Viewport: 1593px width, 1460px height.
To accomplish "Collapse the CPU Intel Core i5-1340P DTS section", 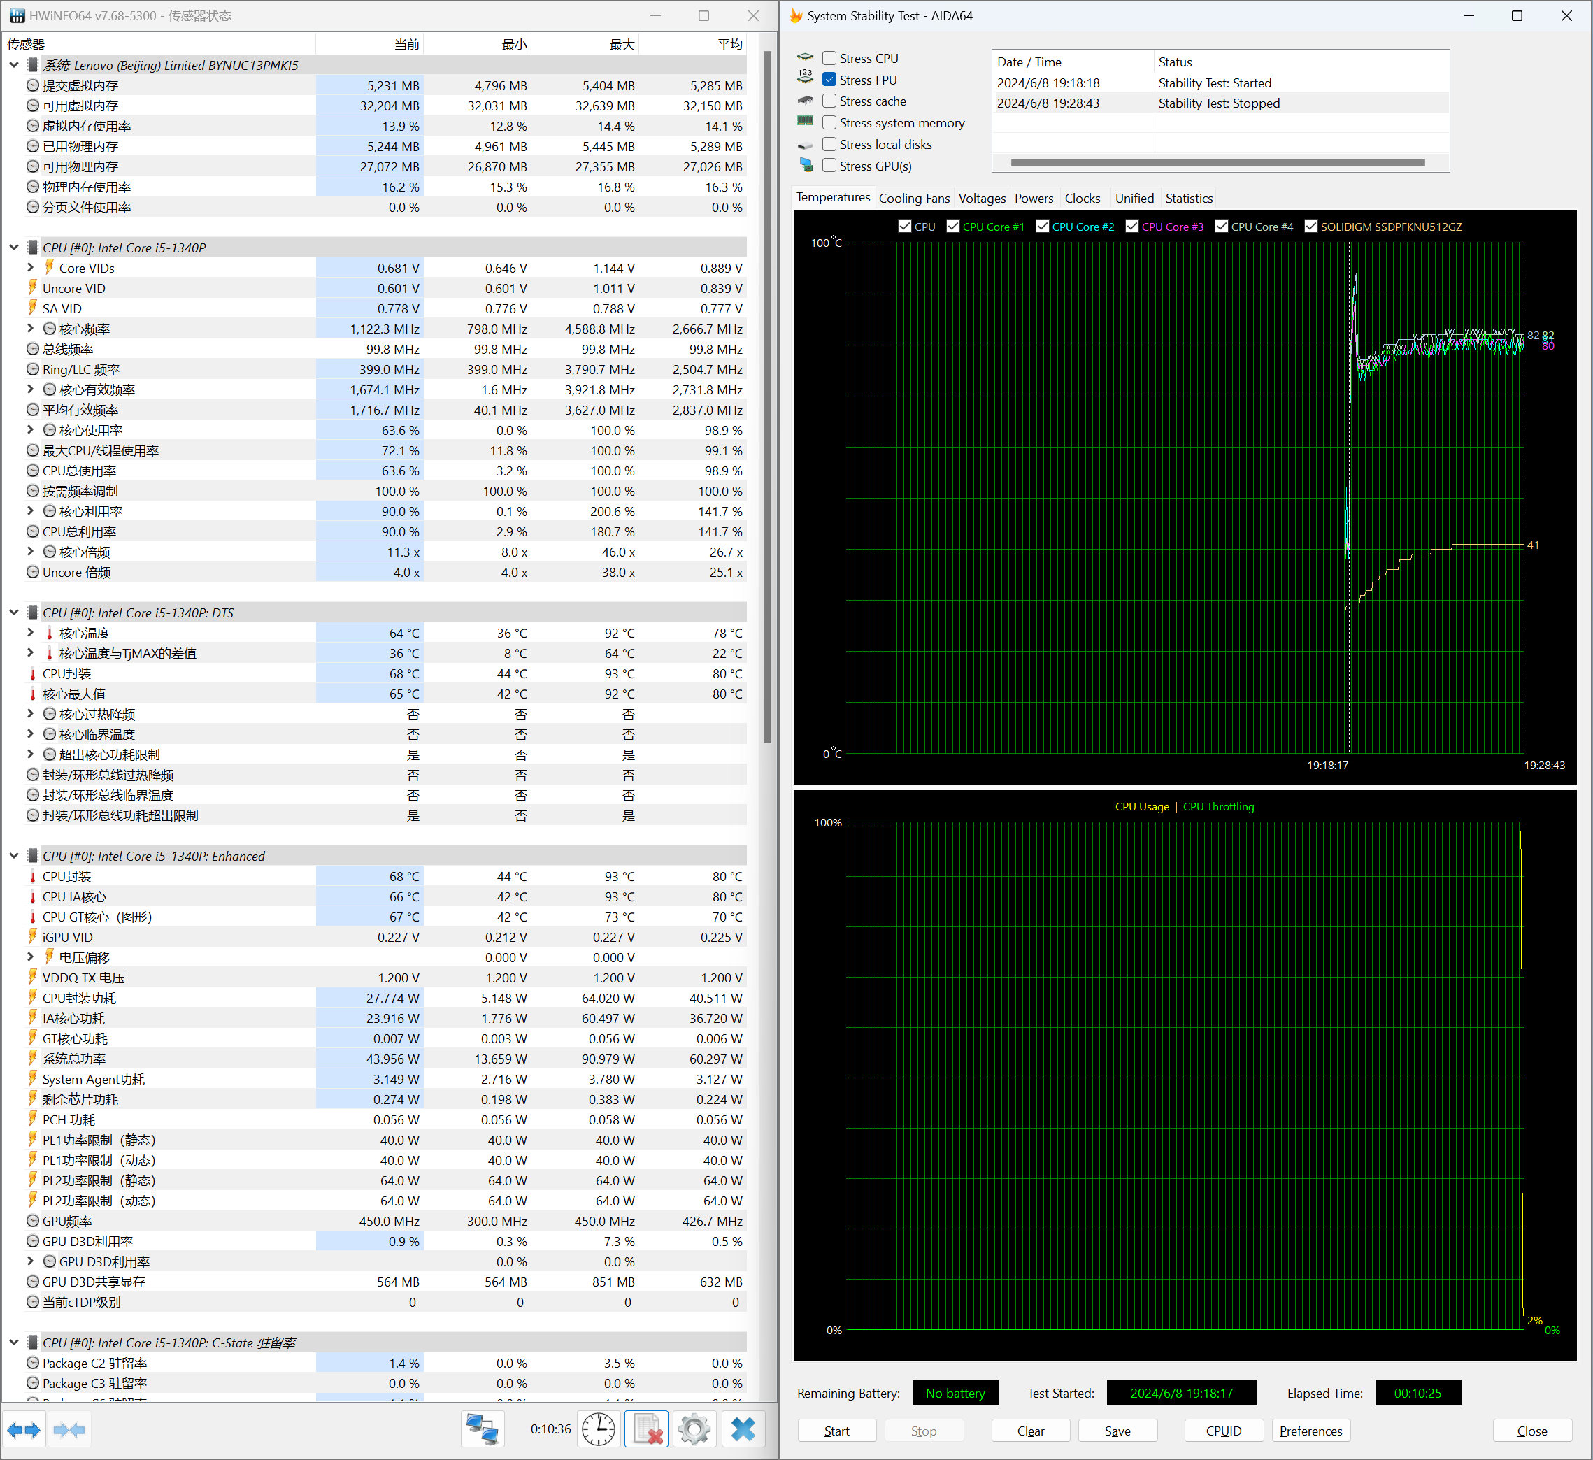I will [x=13, y=613].
